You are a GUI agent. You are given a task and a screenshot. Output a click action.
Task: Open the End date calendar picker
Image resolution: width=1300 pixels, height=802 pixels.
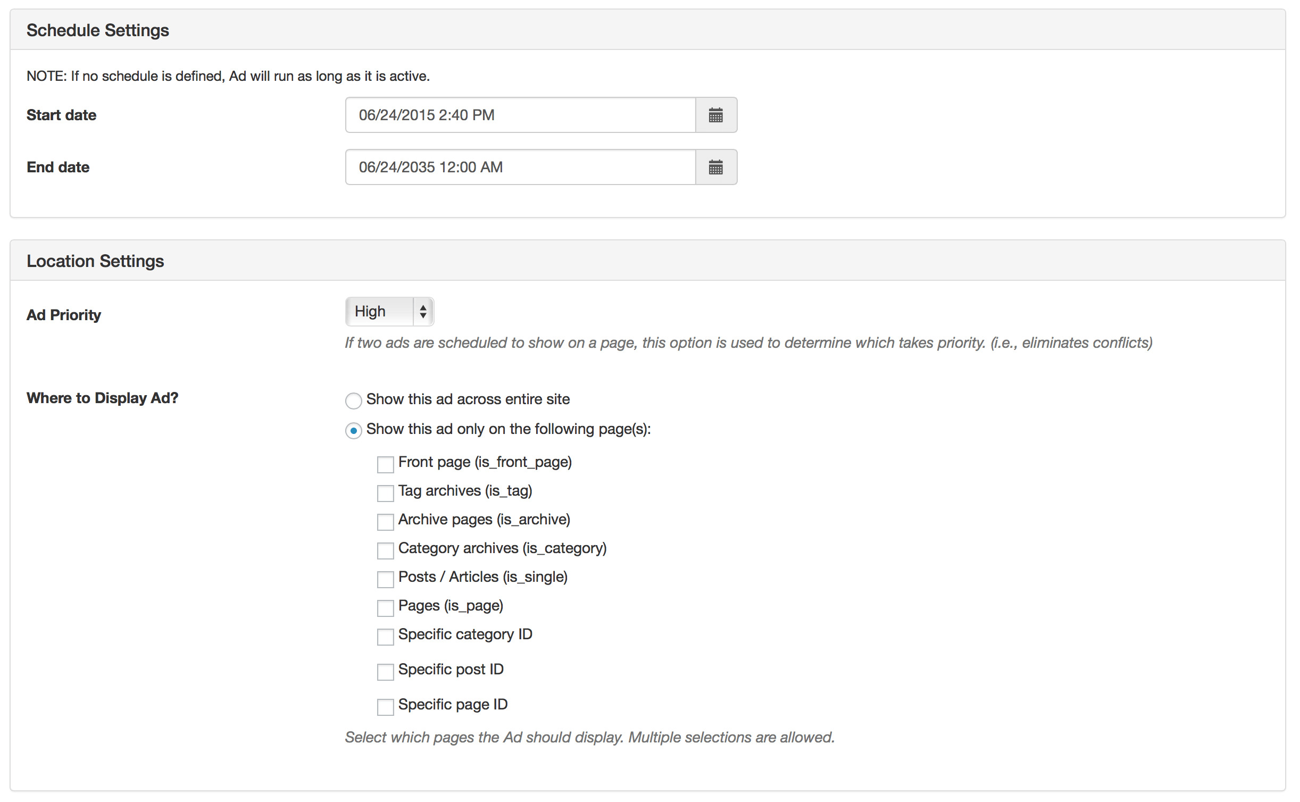click(715, 167)
